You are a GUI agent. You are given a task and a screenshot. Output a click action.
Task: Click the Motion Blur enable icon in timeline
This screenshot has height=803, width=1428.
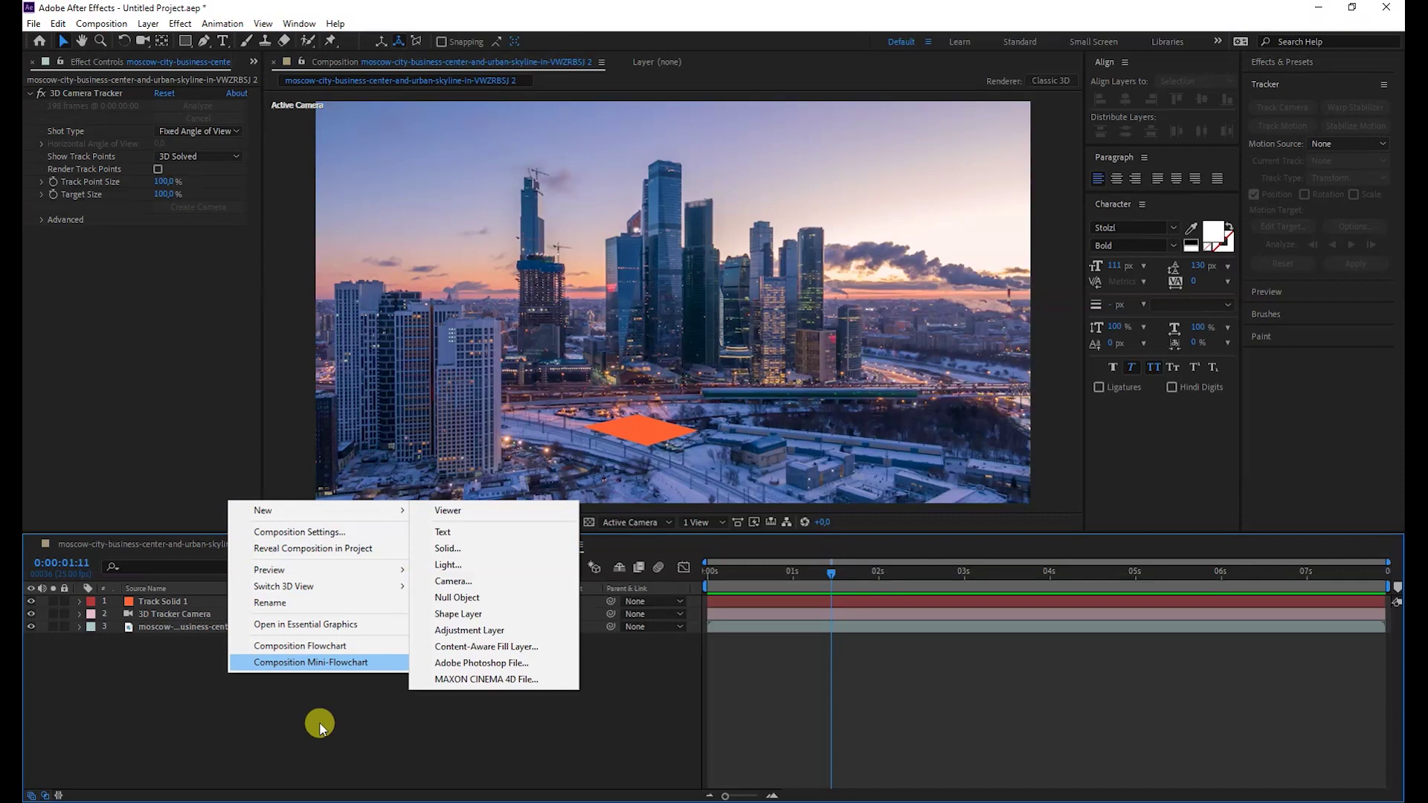tap(658, 567)
